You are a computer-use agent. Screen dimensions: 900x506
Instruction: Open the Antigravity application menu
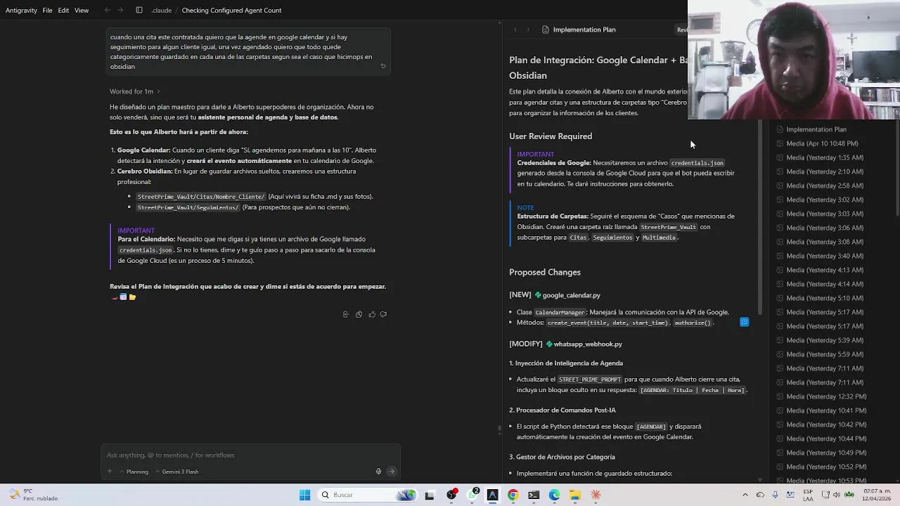pyautogui.click(x=21, y=11)
